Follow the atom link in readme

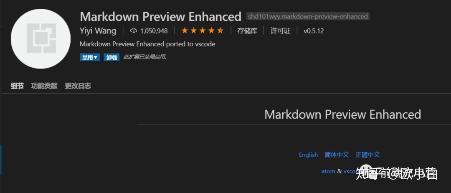pyautogui.click(x=328, y=171)
